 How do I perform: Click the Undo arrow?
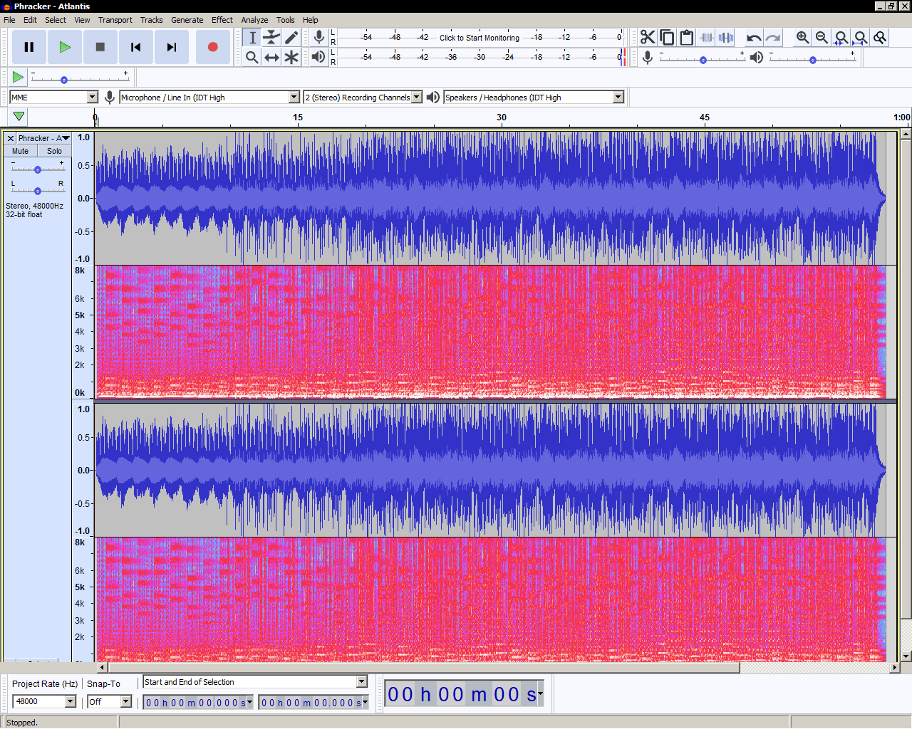coord(754,38)
